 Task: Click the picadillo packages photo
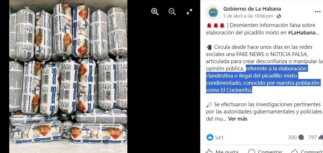(68, 76)
